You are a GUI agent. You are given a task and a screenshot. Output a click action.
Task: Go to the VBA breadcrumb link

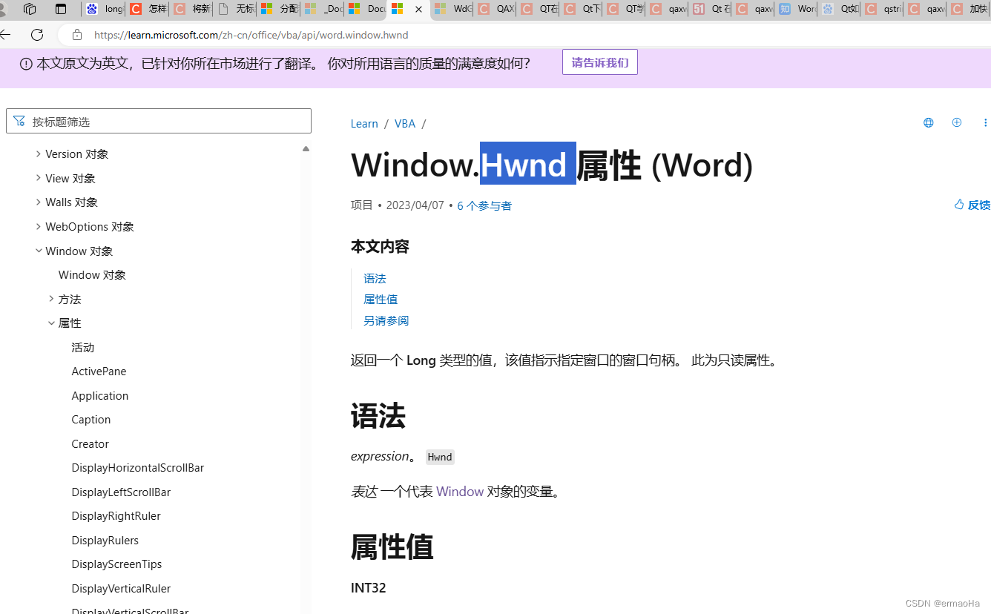point(405,123)
